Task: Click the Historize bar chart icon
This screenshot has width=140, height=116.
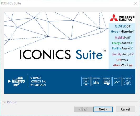Action: [x=96, y=81]
